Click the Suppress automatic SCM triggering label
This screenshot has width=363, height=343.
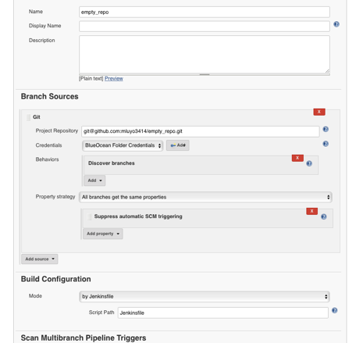(138, 216)
